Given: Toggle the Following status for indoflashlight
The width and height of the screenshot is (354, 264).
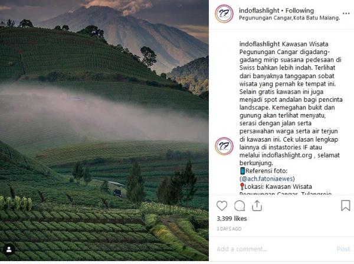Looking at the screenshot, I should [x=300, y=11].
